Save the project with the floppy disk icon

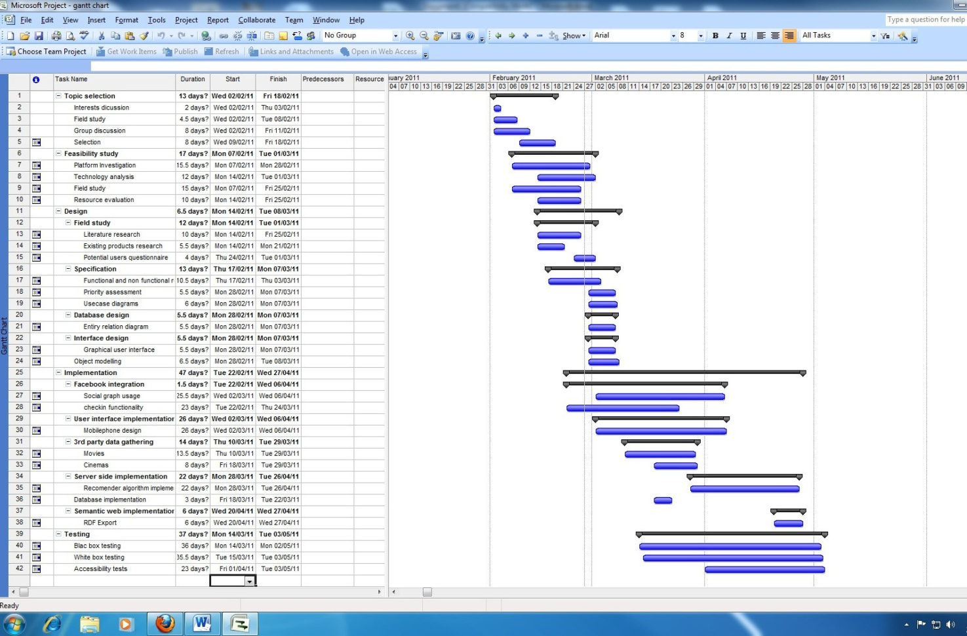click(x=39, y=36)
